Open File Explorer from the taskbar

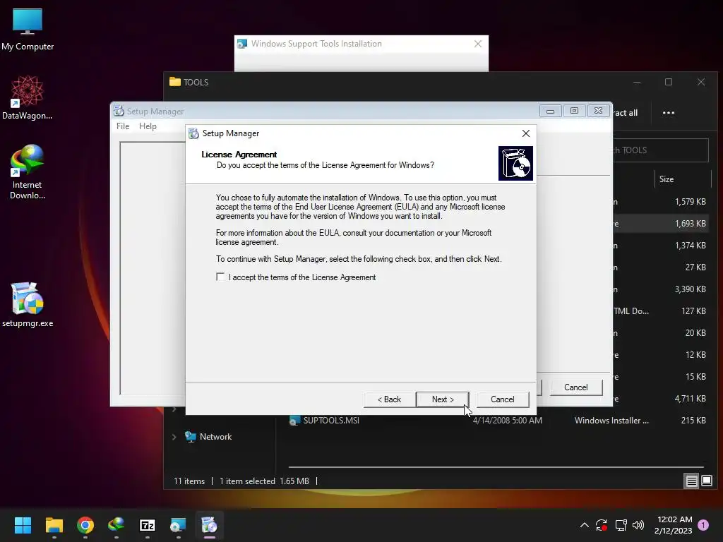pyautogui.click(x=54, y=525)
